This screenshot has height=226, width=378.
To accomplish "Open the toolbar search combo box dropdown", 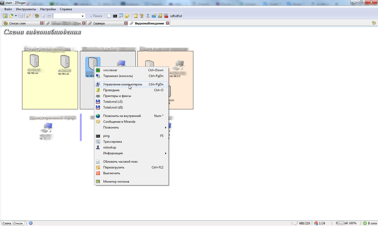I will (82, 16).
